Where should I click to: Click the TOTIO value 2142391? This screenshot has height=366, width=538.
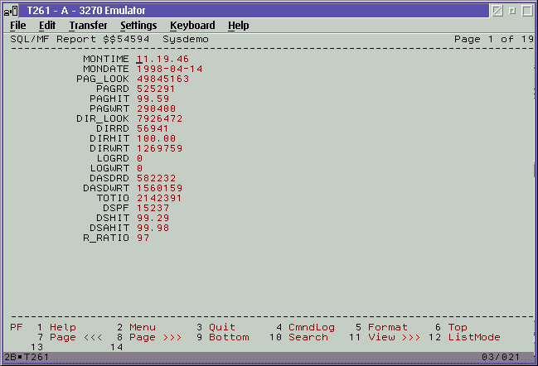pyautogui.click(x=159, y=198)
